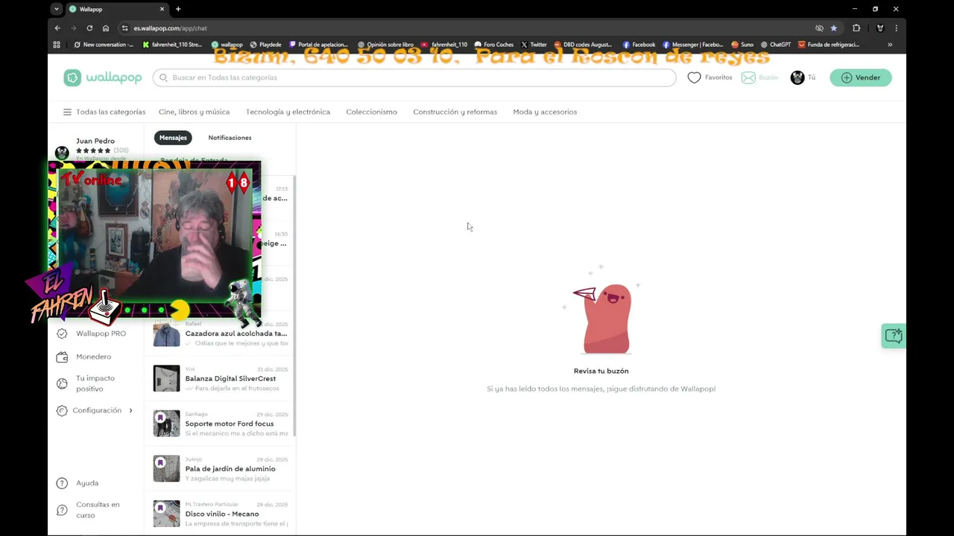Click Consultas en curso chat icon
This screenshot has width=954, height=536.
(x=62, y=510)
